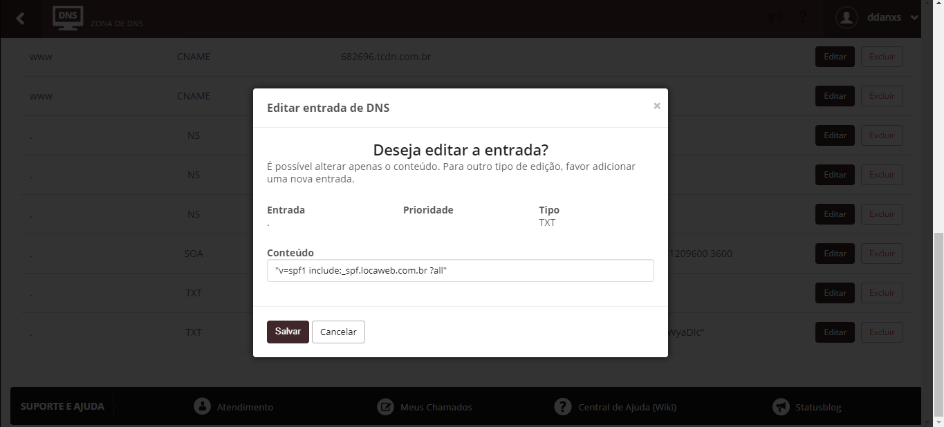This screenshot has width=944, height=427.
Task: Open the Meus Chamados edit icon
Action: click(x=385, y=406)
